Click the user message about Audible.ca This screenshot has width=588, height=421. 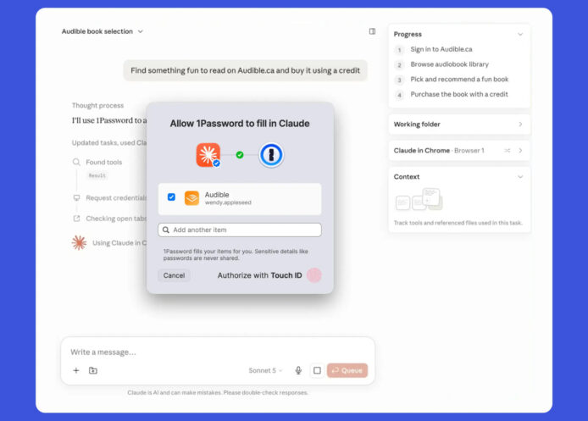pyautogui.click(x=245, y=70)
